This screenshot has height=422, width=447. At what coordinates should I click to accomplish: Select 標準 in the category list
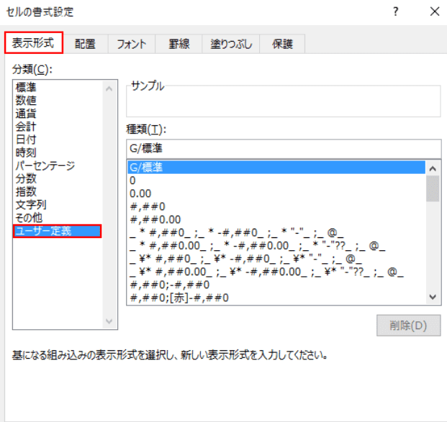[x=58, y=87]
